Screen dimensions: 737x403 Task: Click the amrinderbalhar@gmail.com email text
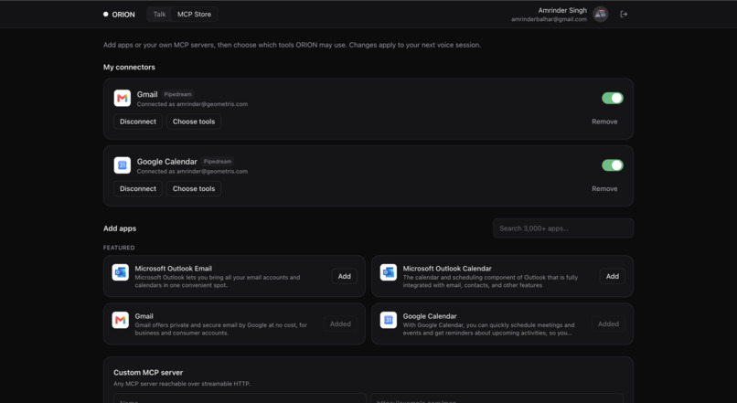coord(549,19)
